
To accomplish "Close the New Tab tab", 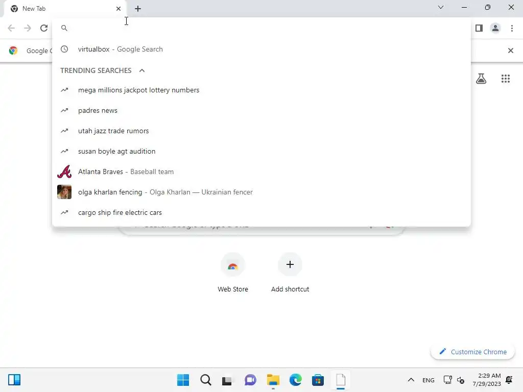I will tap(118, 9).
